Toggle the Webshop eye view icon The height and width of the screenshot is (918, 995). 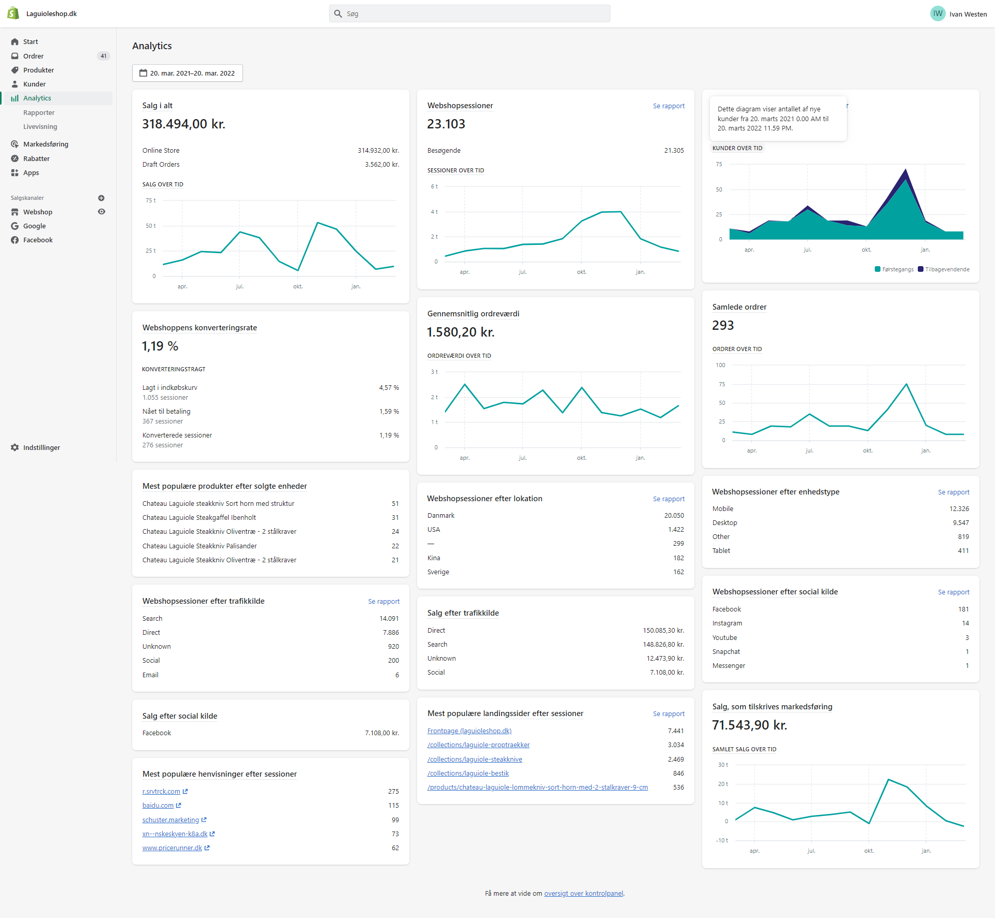click(102, 212)
